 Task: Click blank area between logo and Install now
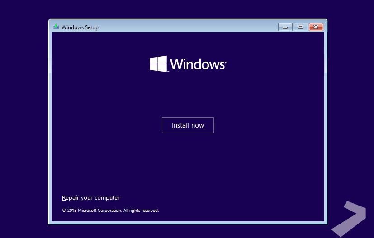[x=188, y=95]
